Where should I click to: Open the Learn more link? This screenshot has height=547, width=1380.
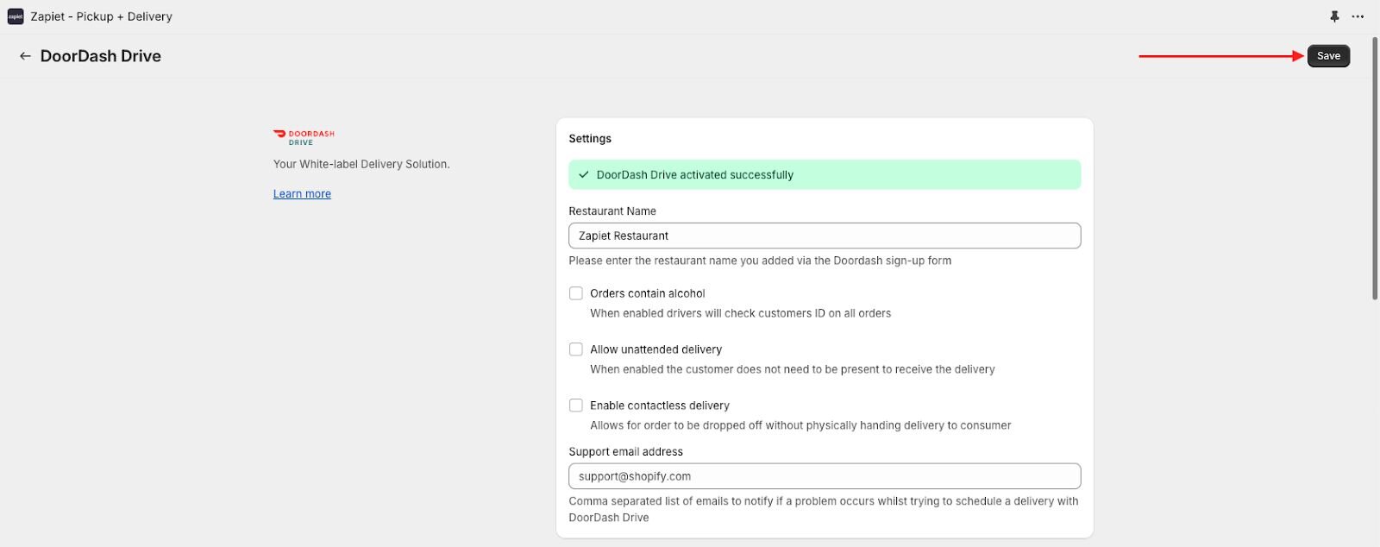click(x=302, y=194)
